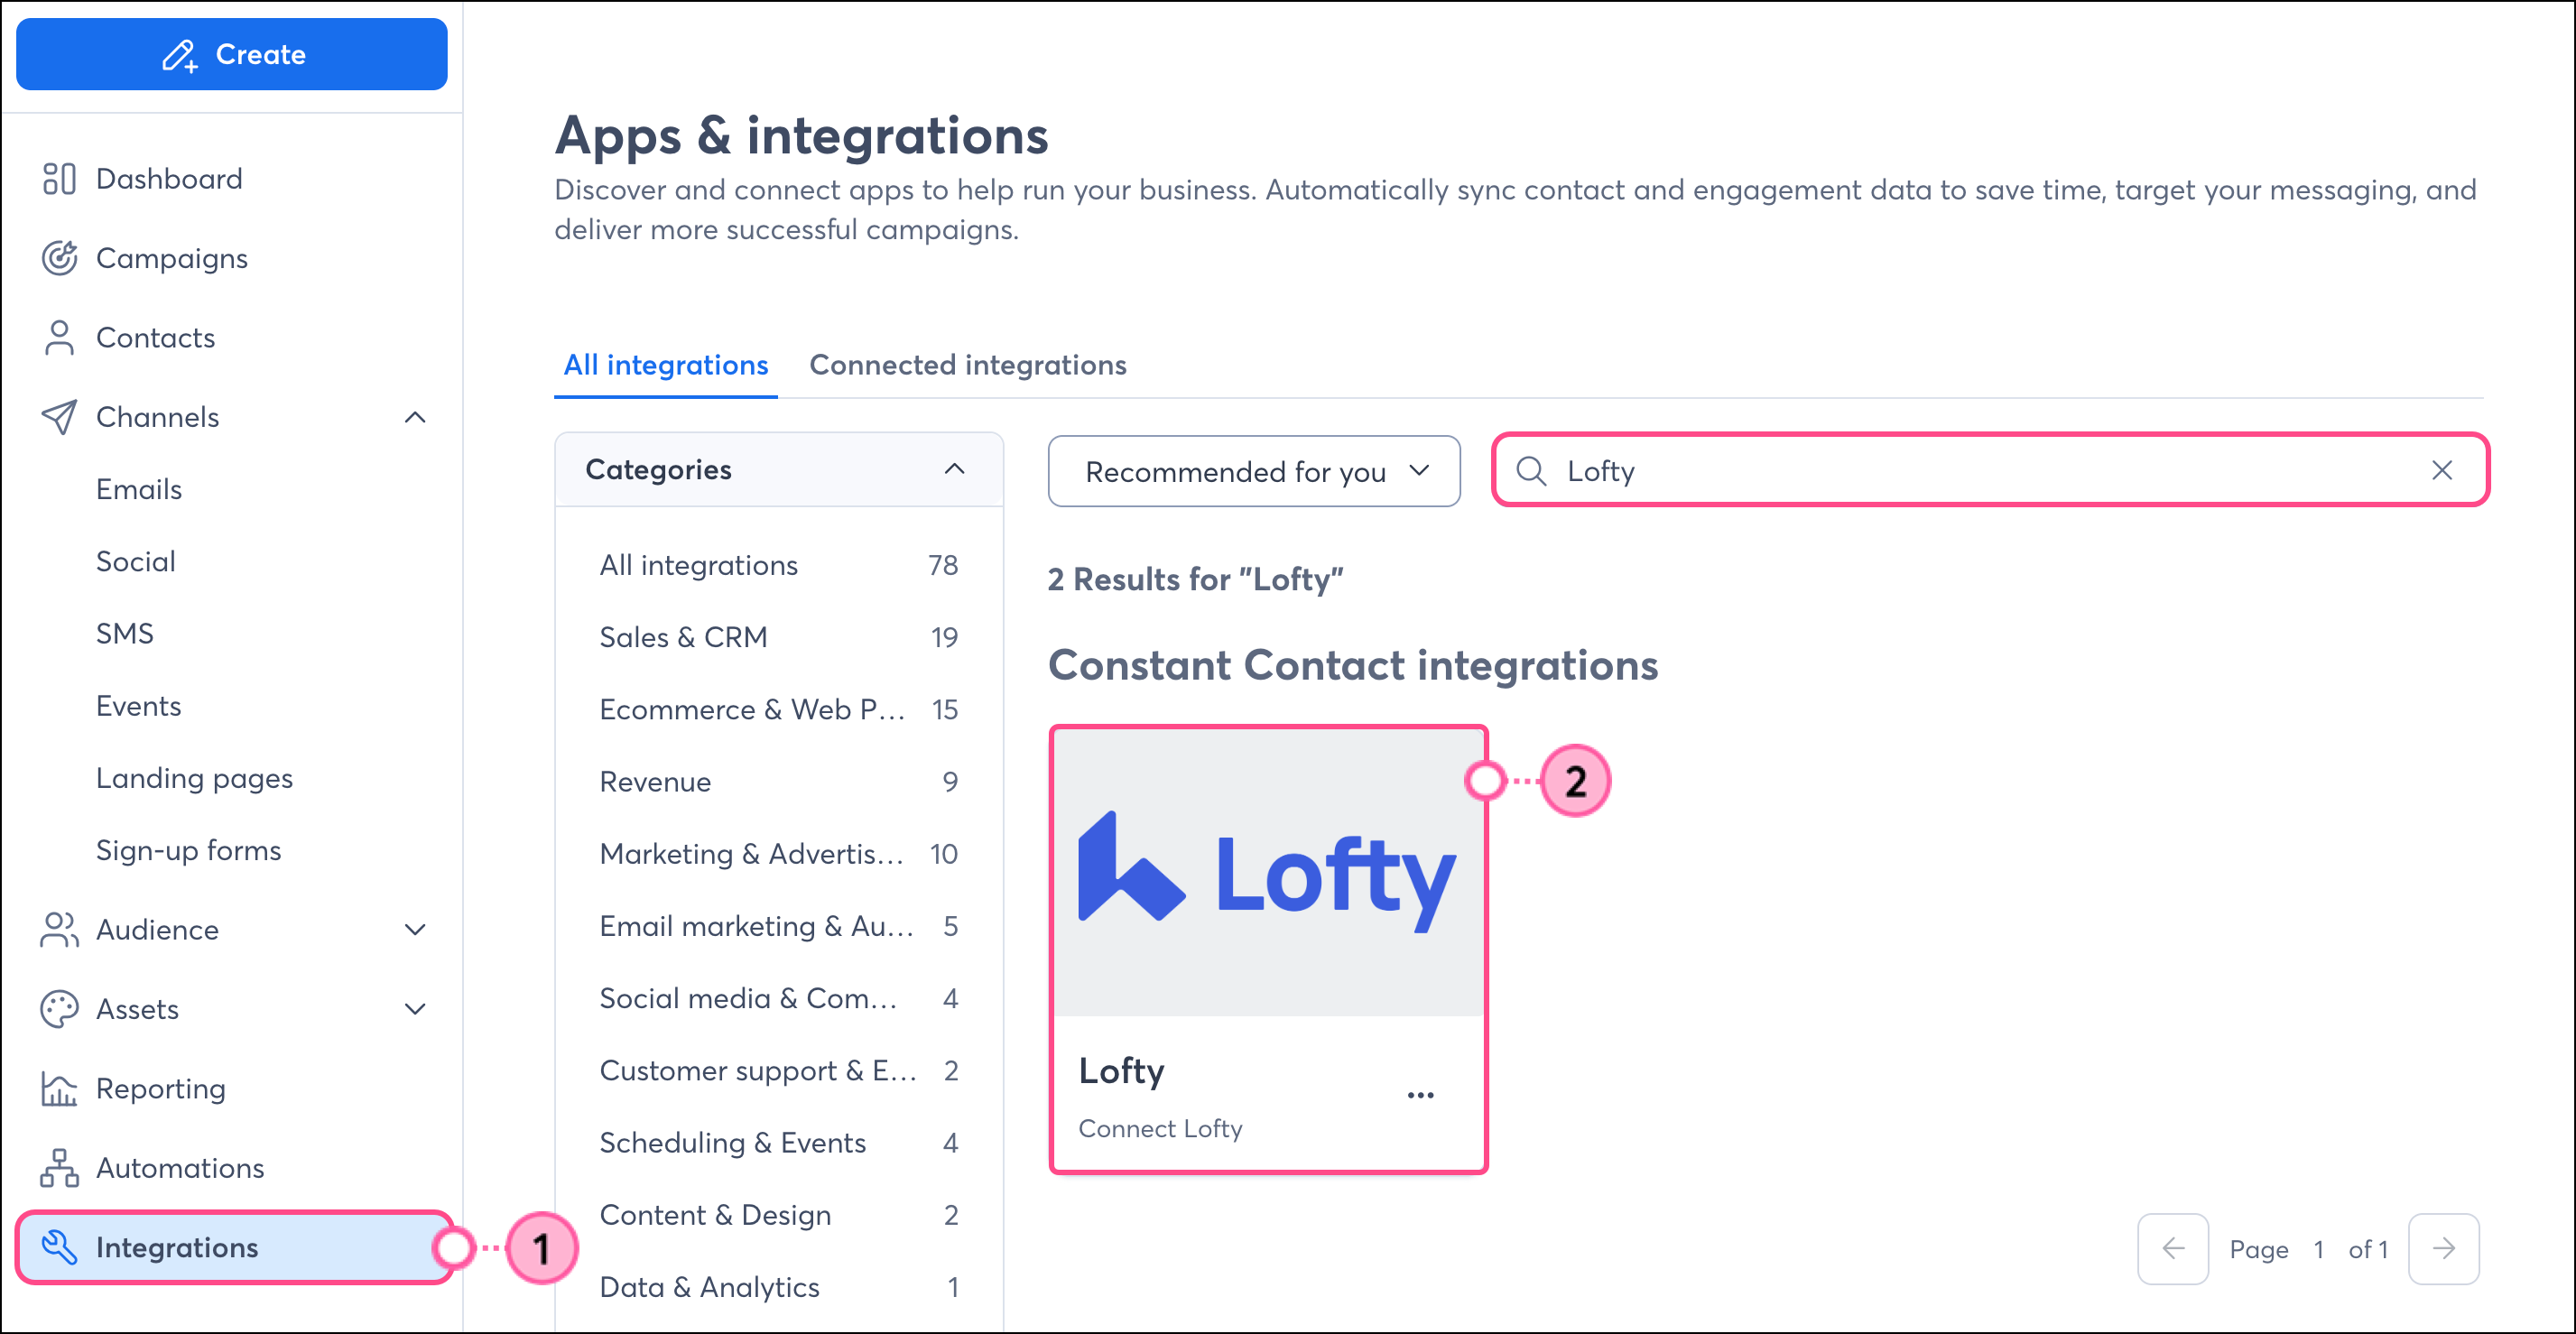
Task: Open the Lofty card three-dots menu
Action: click(x=1420, y=1095)
